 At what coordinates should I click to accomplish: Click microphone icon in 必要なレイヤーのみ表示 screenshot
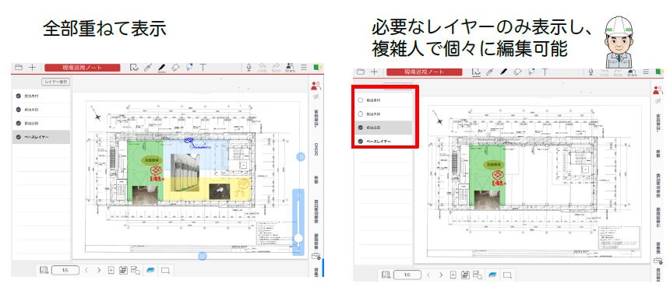pos(591,72)
